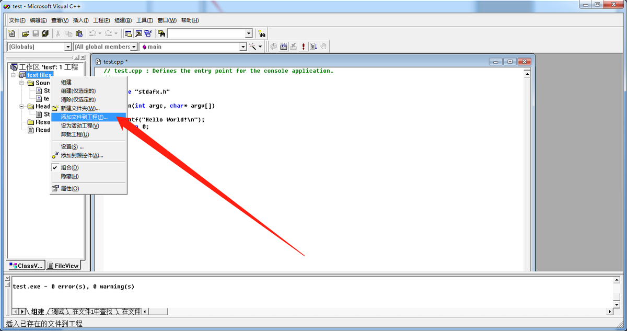The width and height of the screenshot is (627, 331).
Task: Select the 工作区 'test' root tree item
Action: pyautogui.click(x=44, y=67)
